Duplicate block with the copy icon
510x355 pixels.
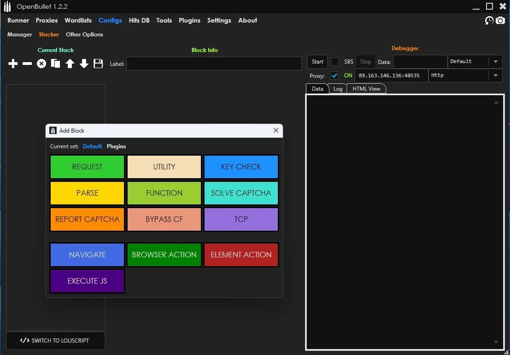56,64
